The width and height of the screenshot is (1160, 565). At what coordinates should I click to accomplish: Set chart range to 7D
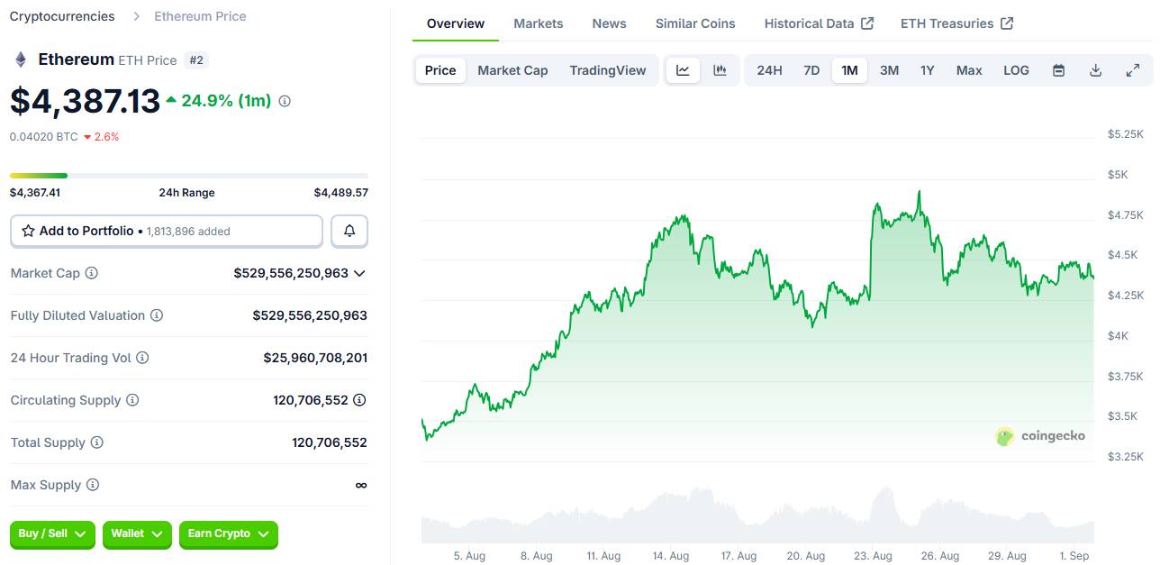(x=811, y=70)
